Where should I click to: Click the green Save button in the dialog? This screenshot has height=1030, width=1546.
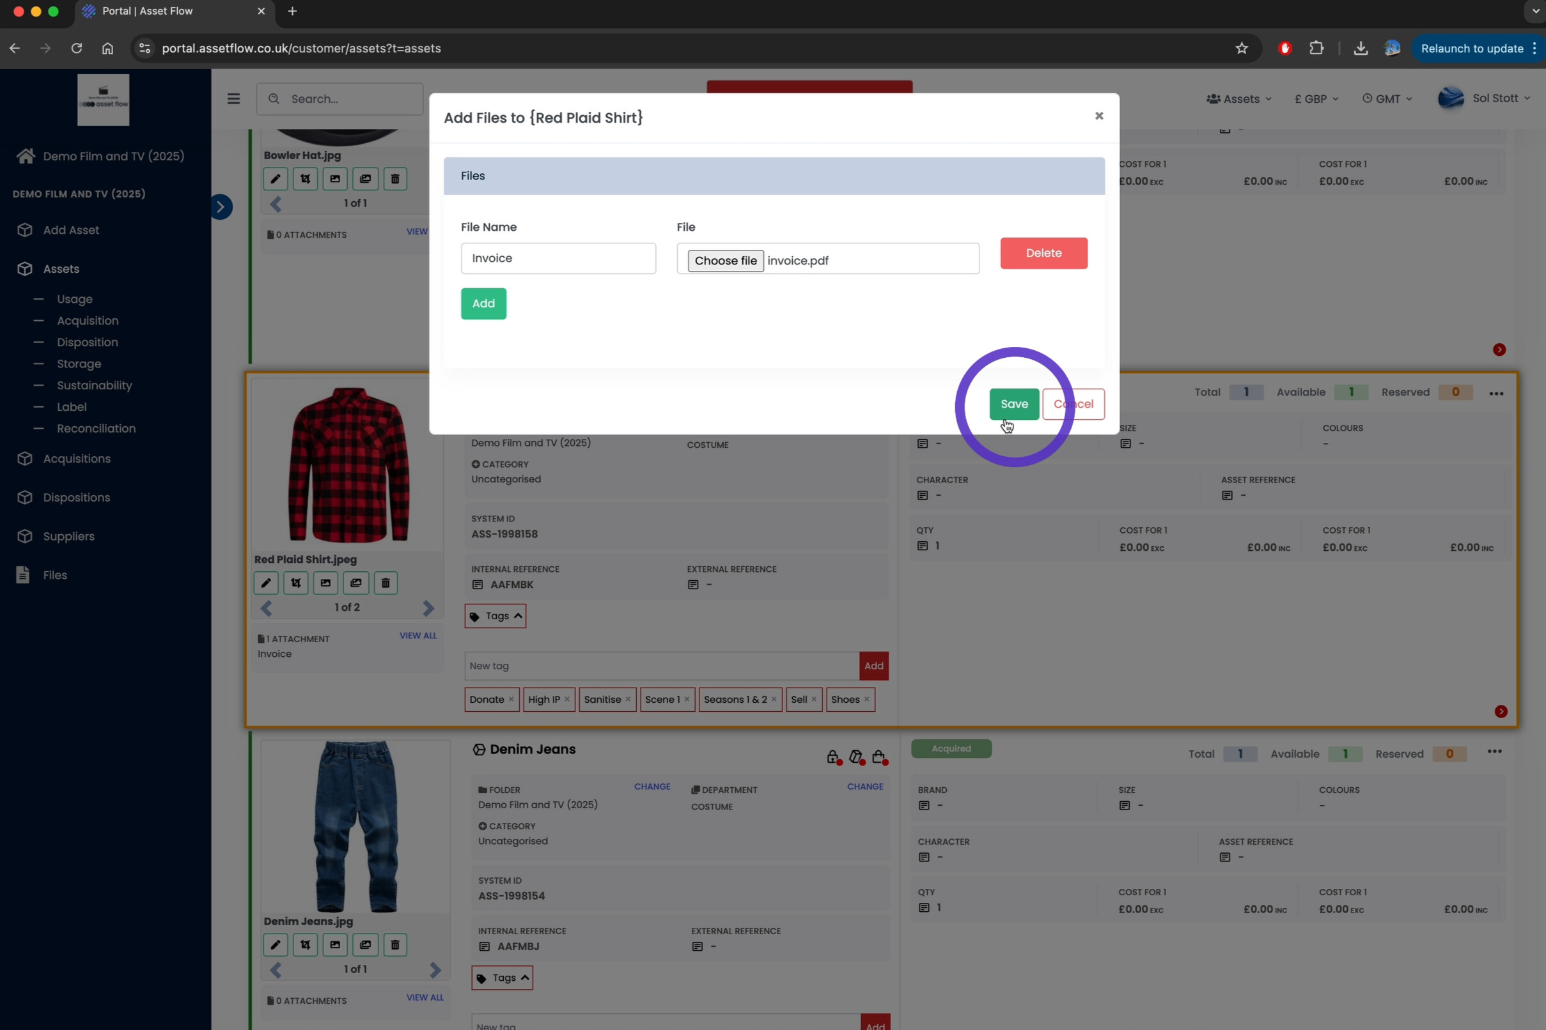[1013, 404]
